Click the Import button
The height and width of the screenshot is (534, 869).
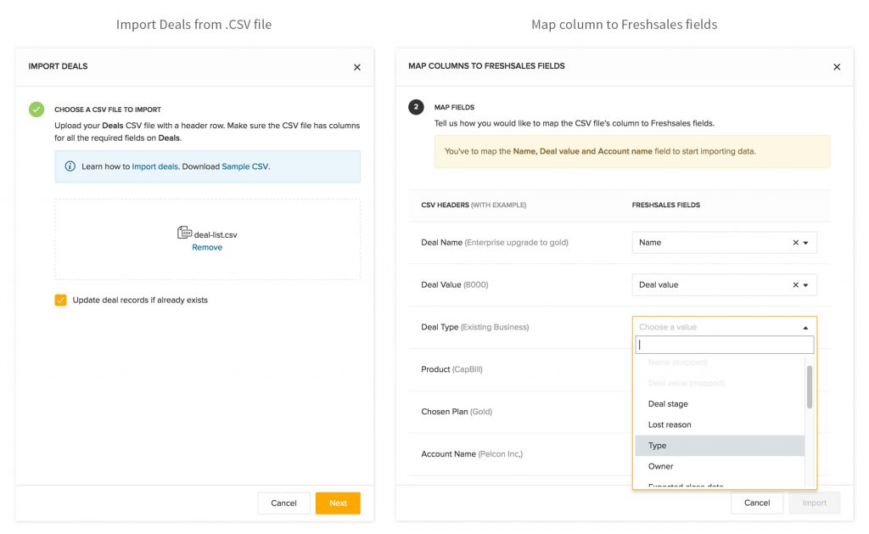(814, 503)
